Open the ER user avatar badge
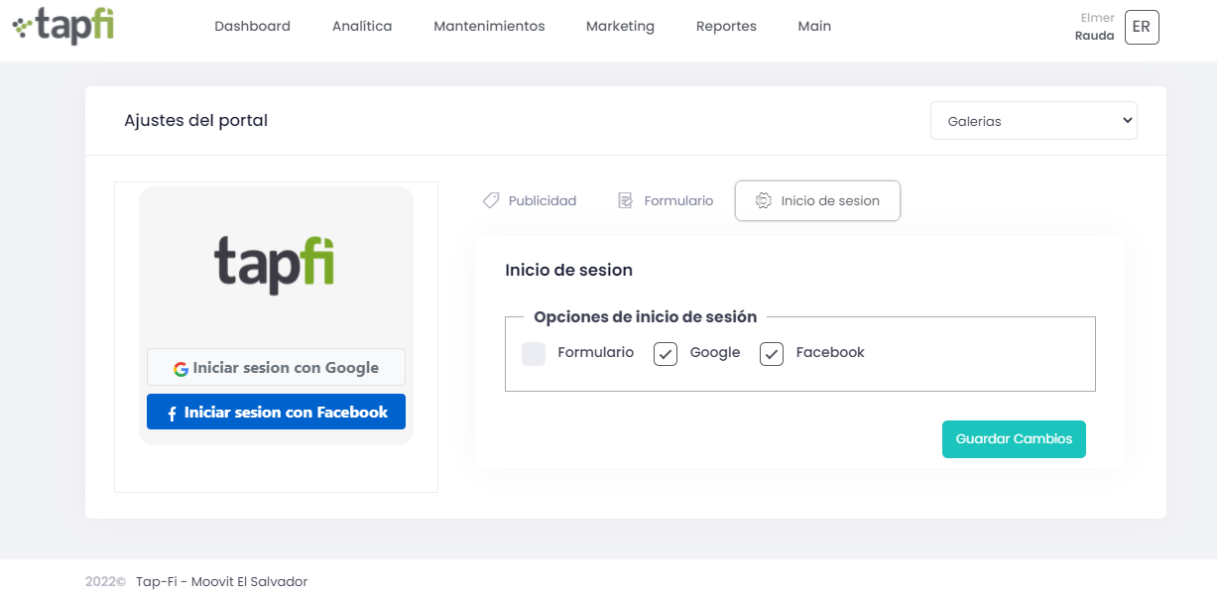1217x598 pixels. [x=1141, y=27]
